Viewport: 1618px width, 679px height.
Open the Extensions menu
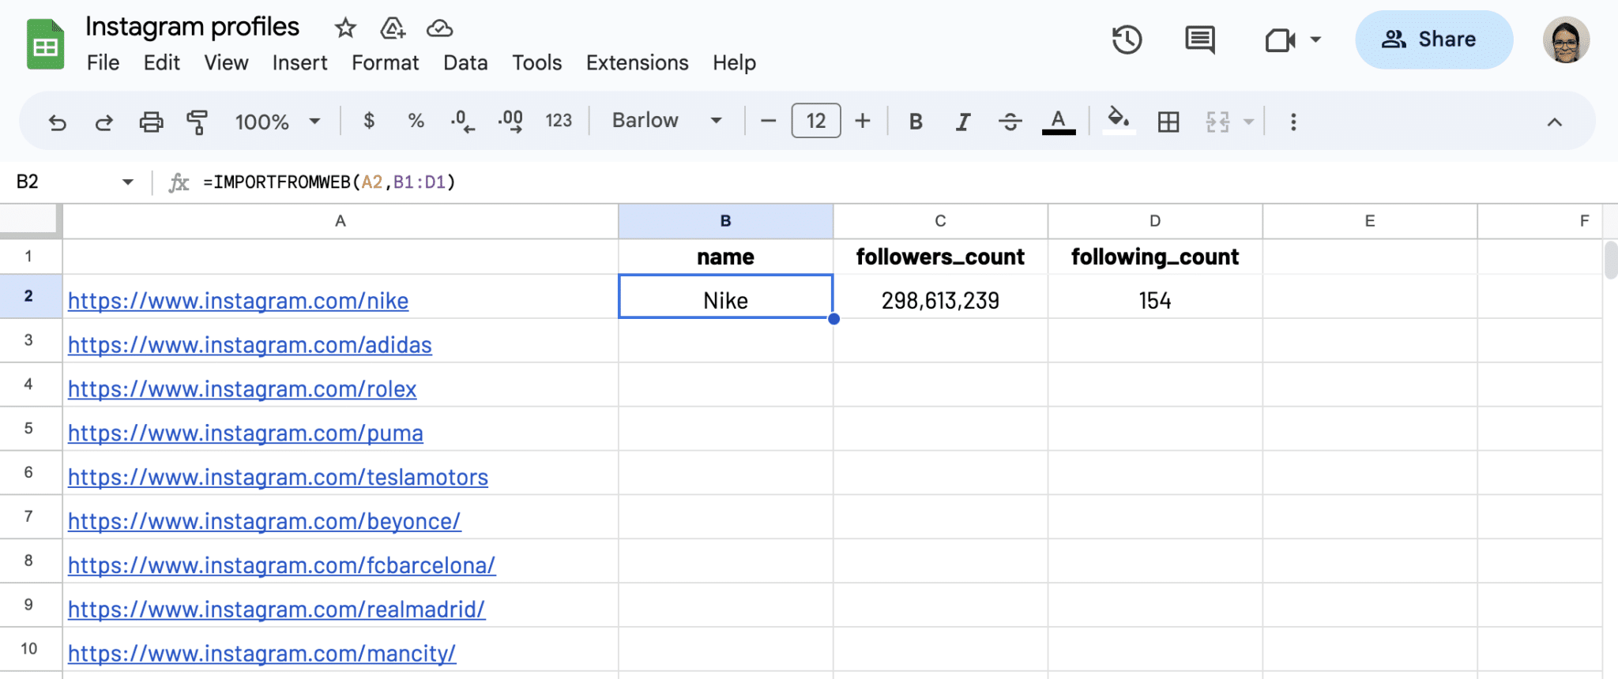coord(638,62)
